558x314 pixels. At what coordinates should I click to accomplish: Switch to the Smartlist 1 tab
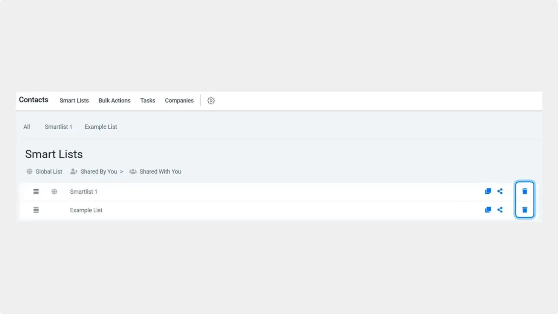pyautogui.click(x=58, y=127)
